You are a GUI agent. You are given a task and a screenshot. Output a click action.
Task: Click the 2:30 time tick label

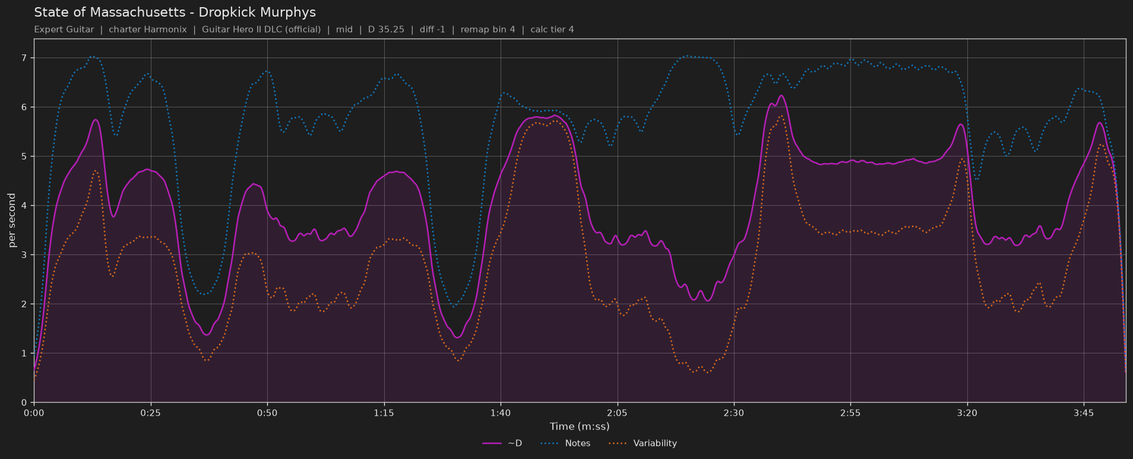pos(734,413)
